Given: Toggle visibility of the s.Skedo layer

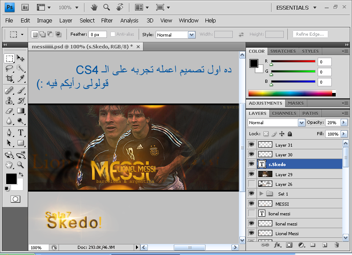Looking at the screenshot, I should (251, 164).
